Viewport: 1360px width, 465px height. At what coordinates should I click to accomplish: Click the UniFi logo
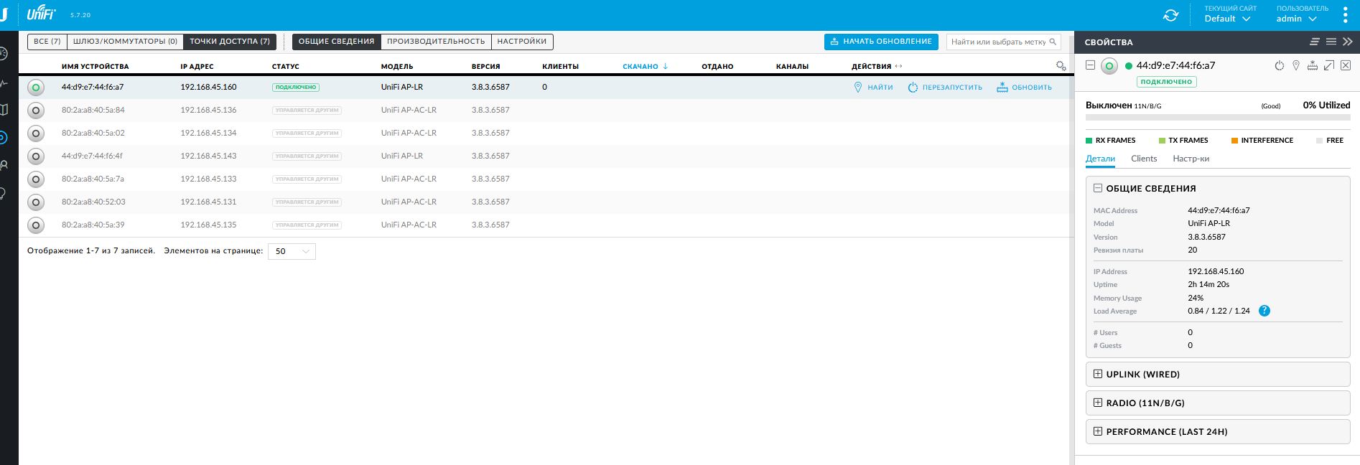tap(41, 14)
